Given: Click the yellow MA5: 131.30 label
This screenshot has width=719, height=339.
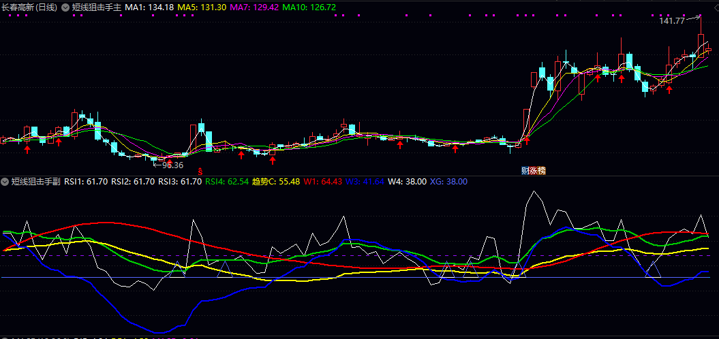Looking at the screenshot, I should click(x=202, y=8).
